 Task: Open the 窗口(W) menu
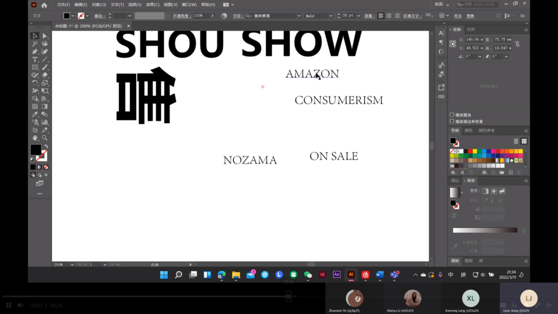[189, 4]
